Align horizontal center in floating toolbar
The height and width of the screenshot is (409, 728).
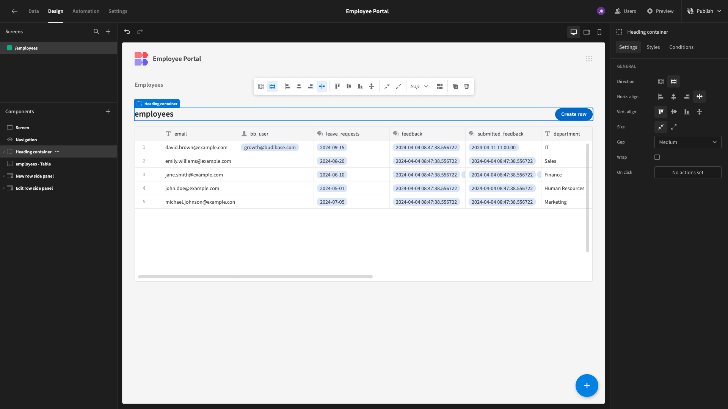click(299, 86)
